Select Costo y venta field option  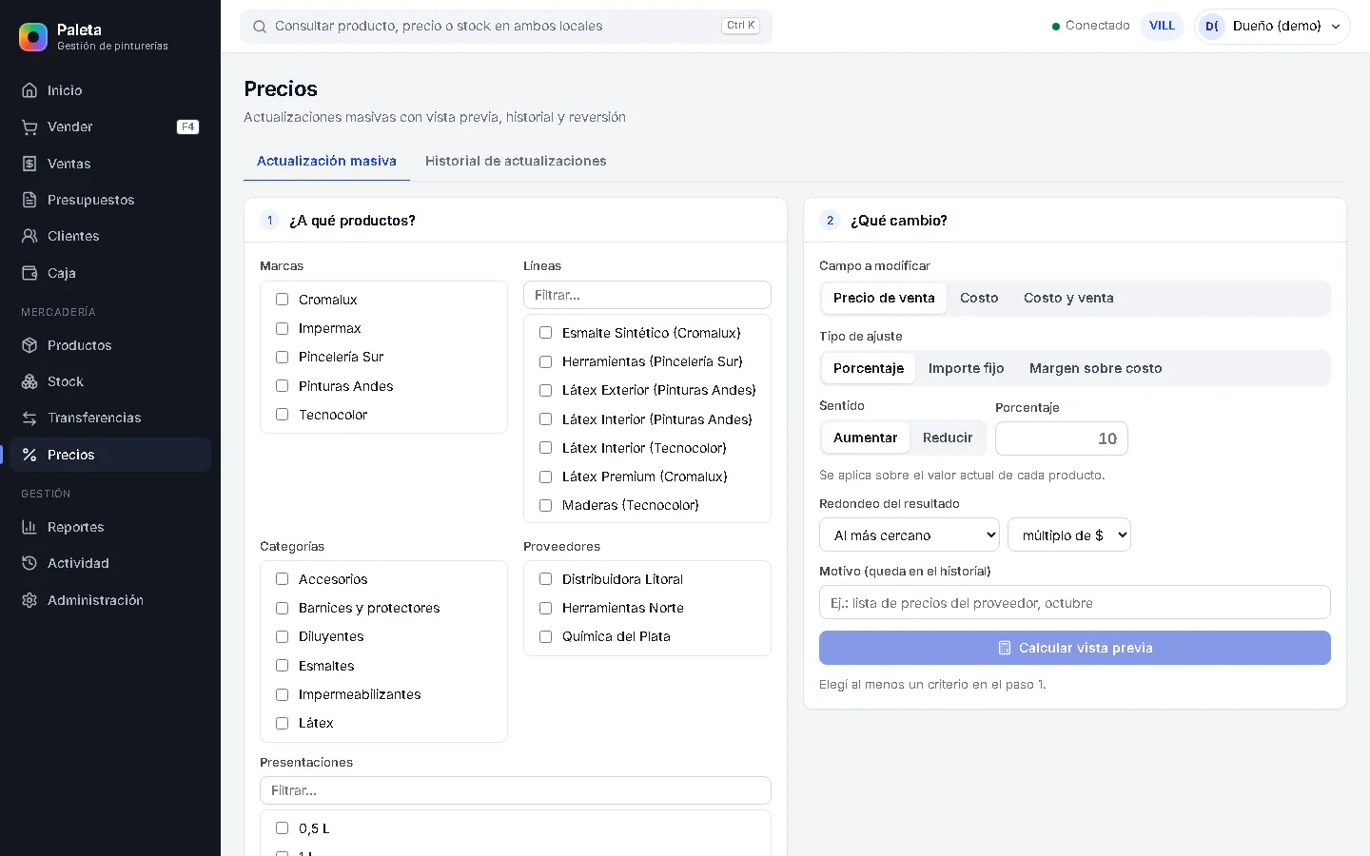click(1068, 298)
